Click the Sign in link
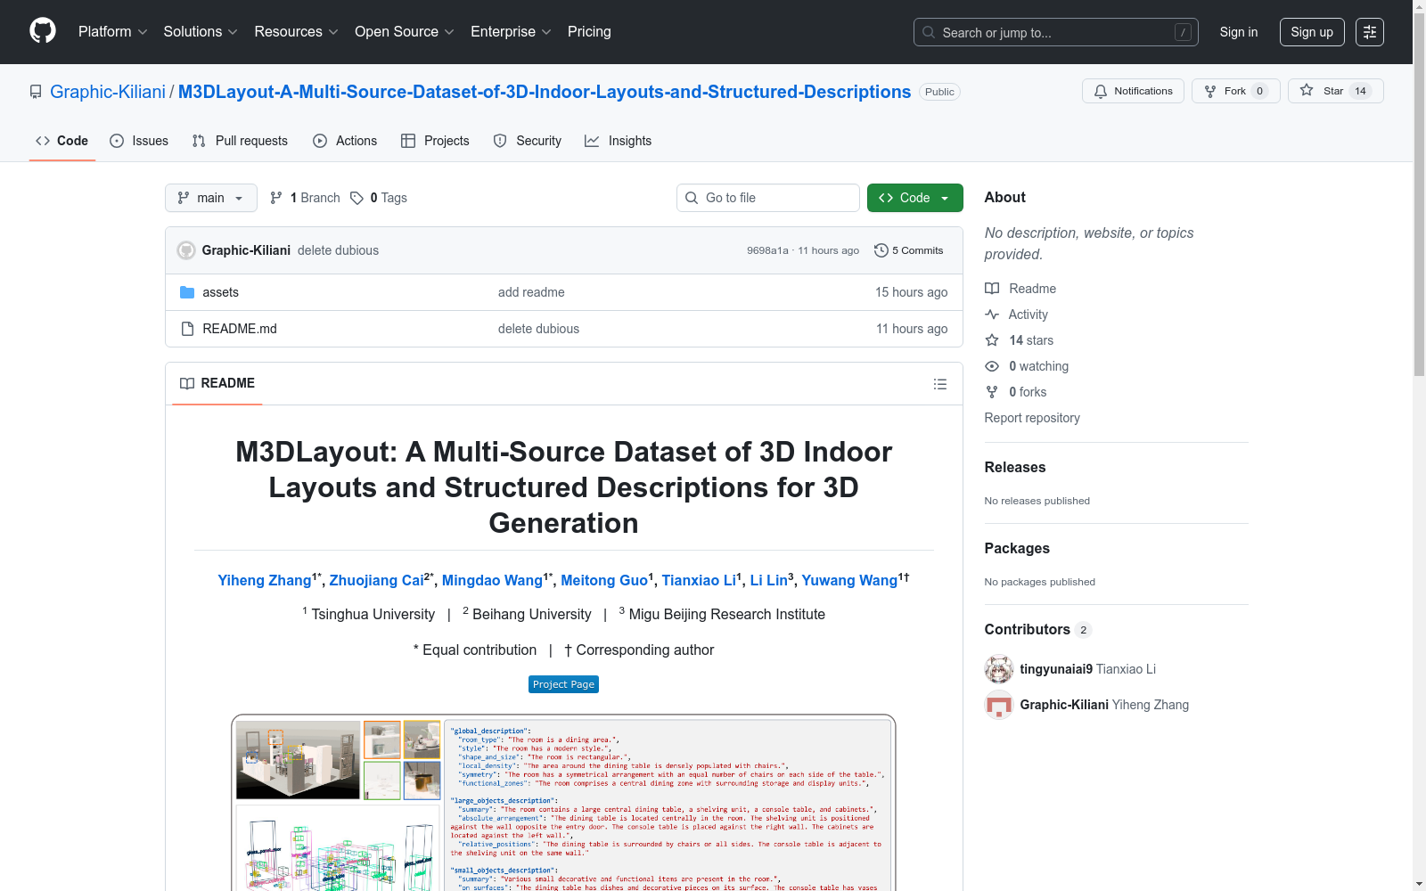The width and height of the screenshot is (1426, 891). tap(1239, 32)
